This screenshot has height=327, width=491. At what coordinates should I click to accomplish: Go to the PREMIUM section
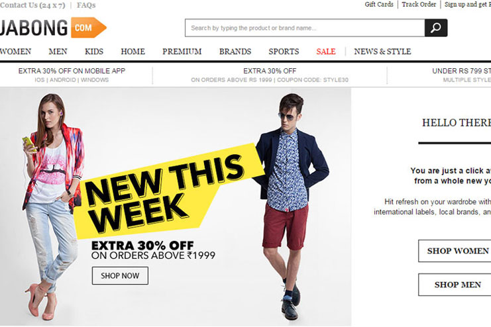tap(182, 52)
